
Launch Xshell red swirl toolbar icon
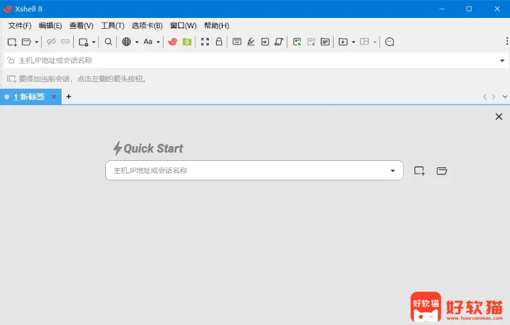tap(173, 42)
